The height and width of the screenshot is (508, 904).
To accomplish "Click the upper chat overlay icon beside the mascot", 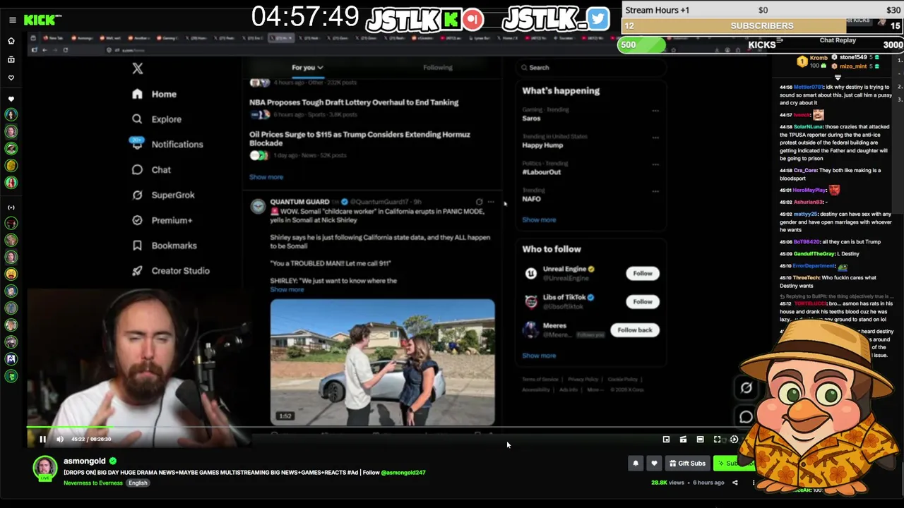I will point(747,388).
